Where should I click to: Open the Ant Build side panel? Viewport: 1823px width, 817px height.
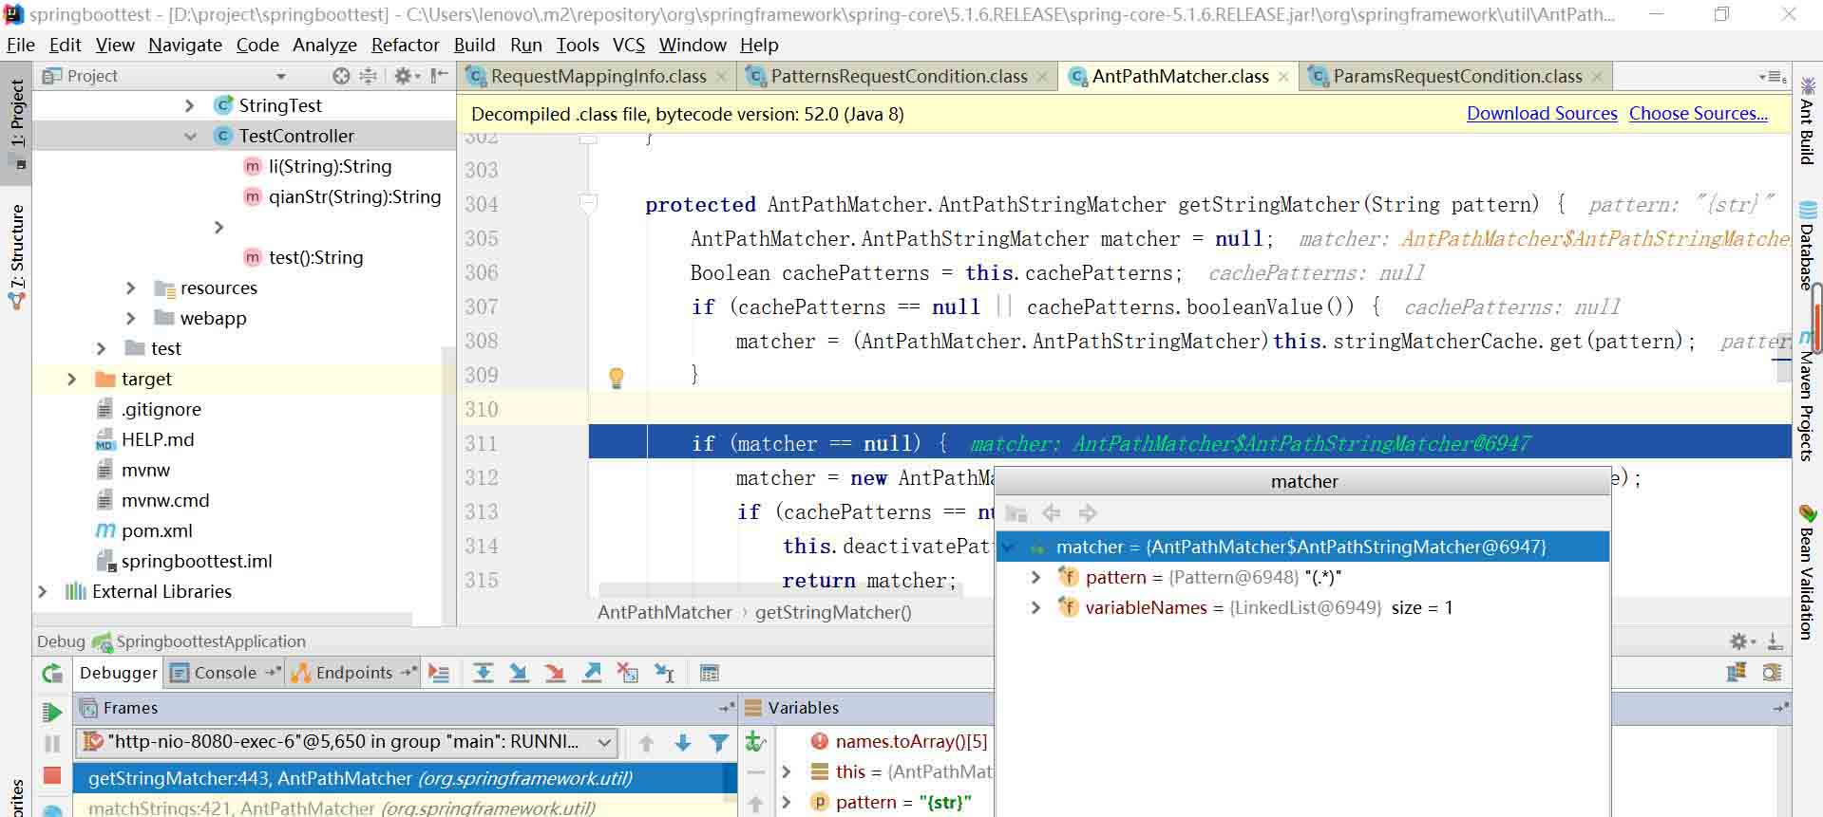1807,120
